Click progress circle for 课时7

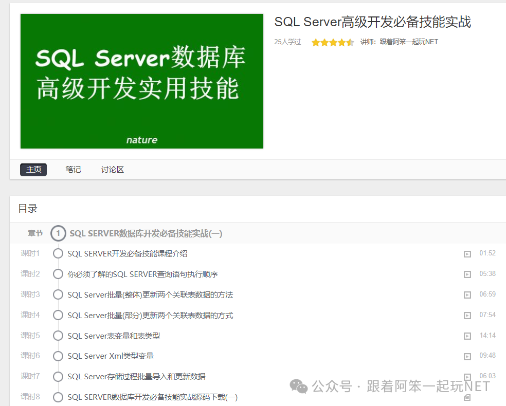point(58,376)
